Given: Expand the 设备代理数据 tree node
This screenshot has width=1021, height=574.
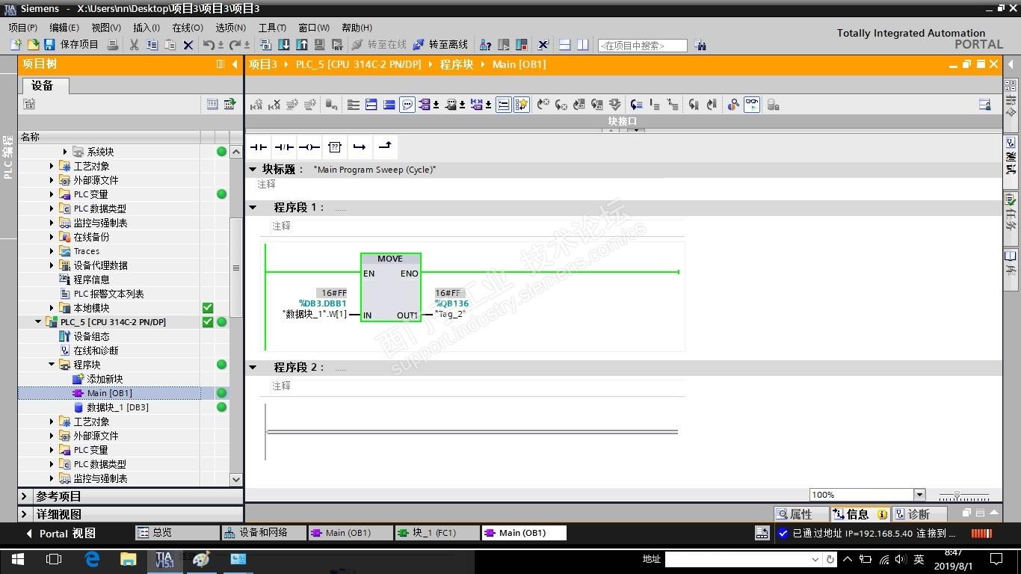Looking at the screenshot, I should pyautogui.click(x=52, y=265).
